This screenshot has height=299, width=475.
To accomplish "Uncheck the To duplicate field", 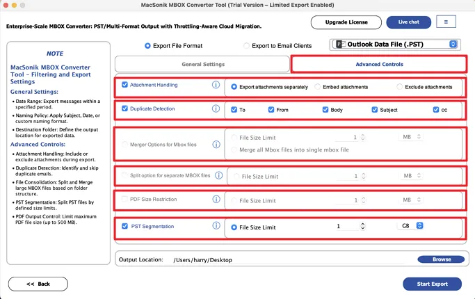I will 234,110.
